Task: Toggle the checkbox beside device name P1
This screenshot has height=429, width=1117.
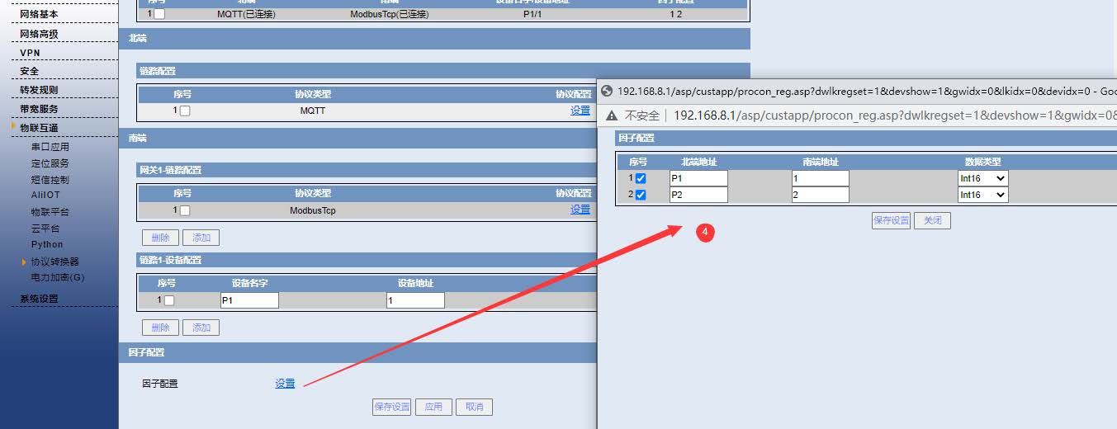Action: point(169,300)
